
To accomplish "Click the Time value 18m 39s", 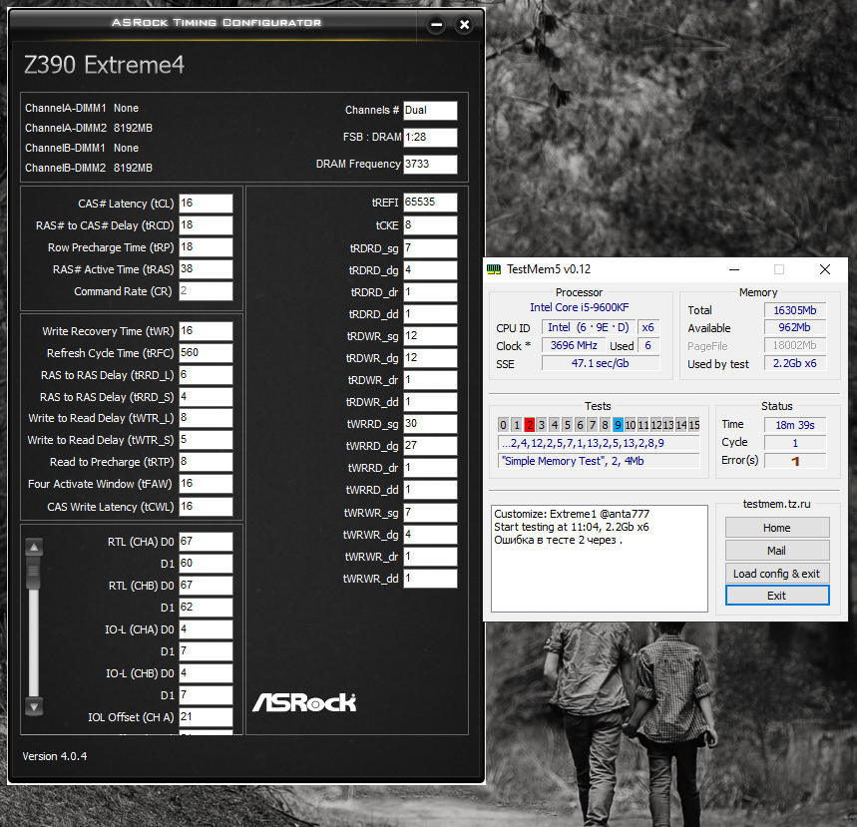I will pos(795,425).
